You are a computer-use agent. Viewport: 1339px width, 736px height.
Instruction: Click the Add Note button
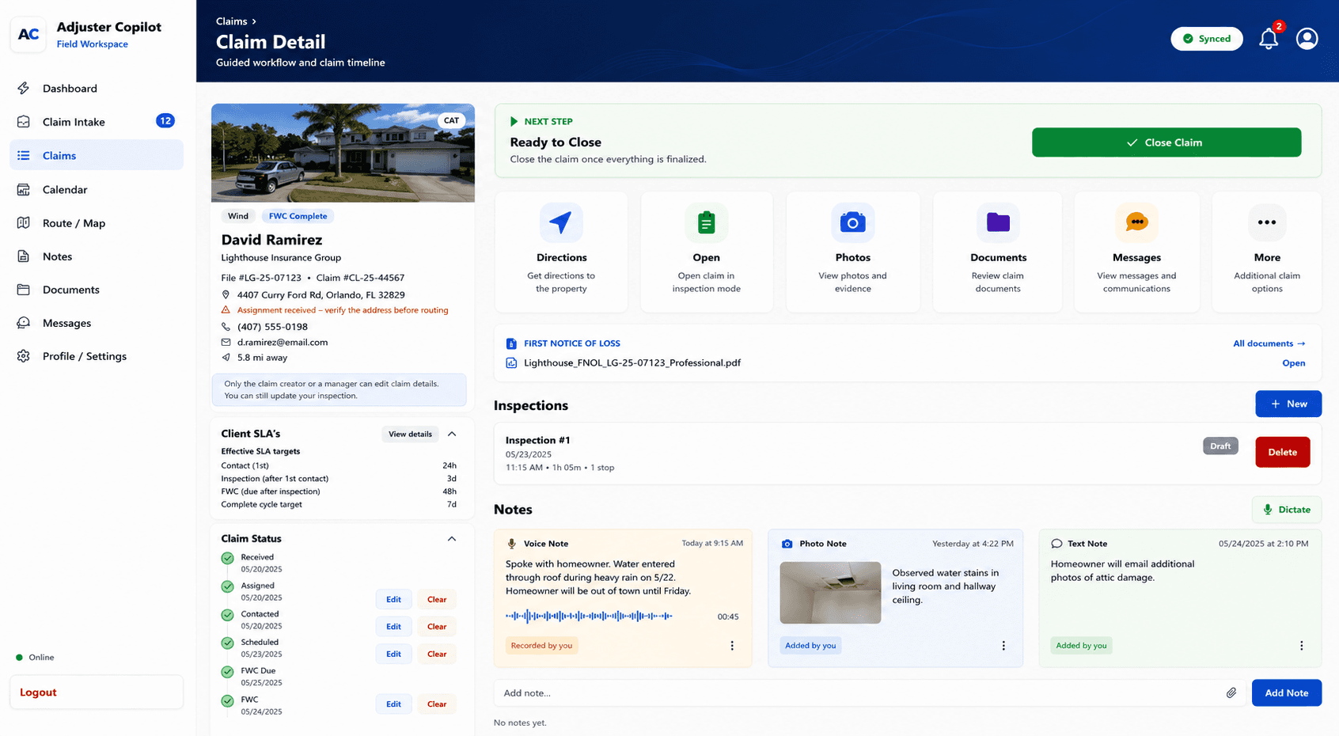click(1286, 692)
